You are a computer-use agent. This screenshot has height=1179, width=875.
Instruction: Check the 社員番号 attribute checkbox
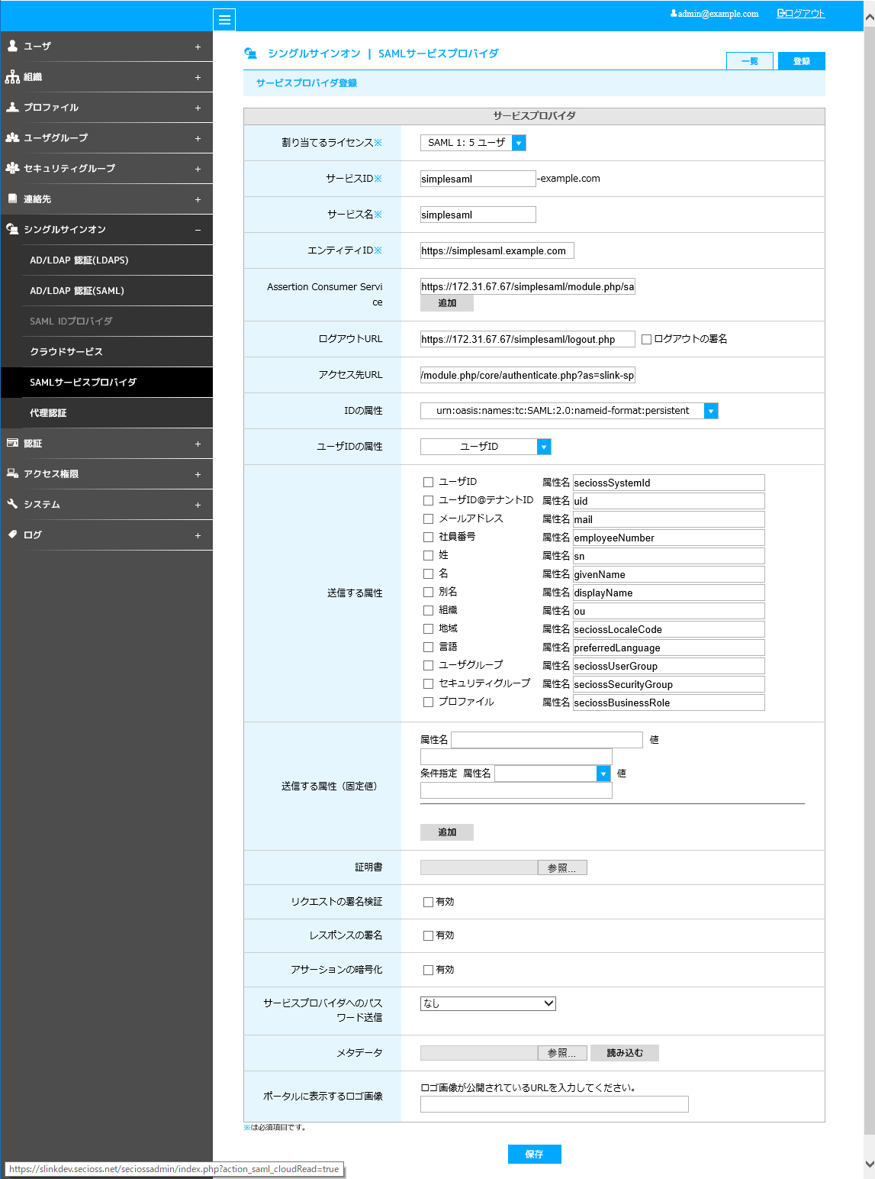click(x=428, y=537)
